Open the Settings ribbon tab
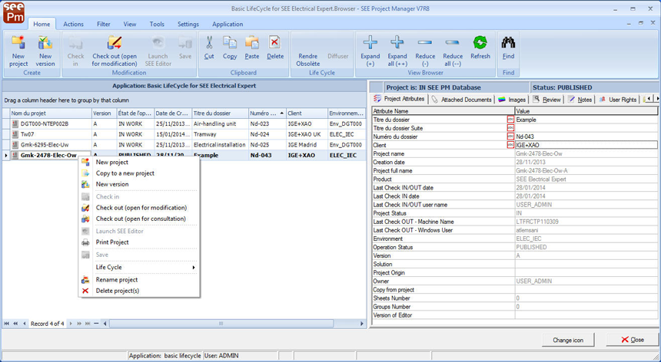661x362 pixels. (188, 24)
